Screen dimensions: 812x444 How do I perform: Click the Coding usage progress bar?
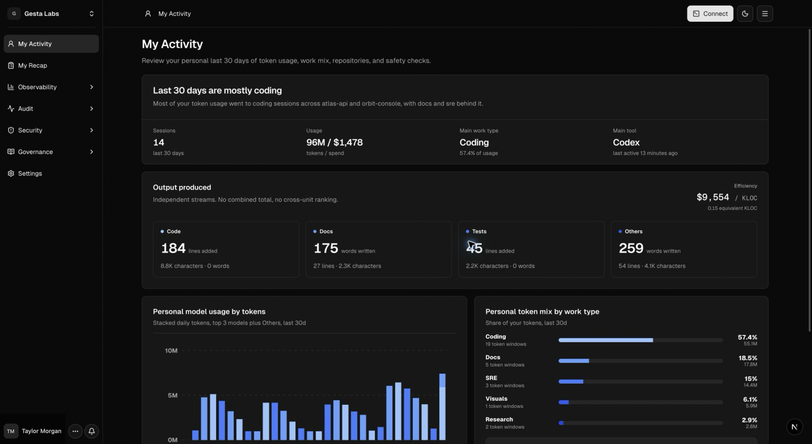click(x=641, y=340)
